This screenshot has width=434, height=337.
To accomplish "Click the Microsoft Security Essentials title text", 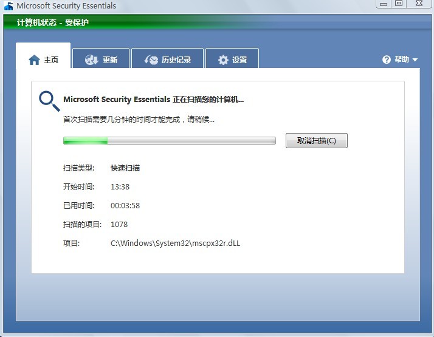I will [x=66, y=6].
